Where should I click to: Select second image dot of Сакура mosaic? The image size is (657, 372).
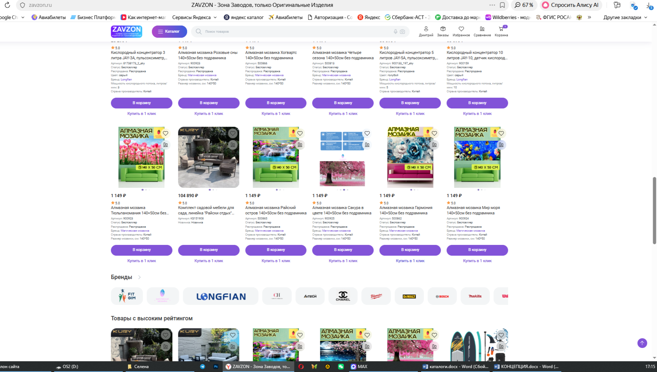(341, 190)
